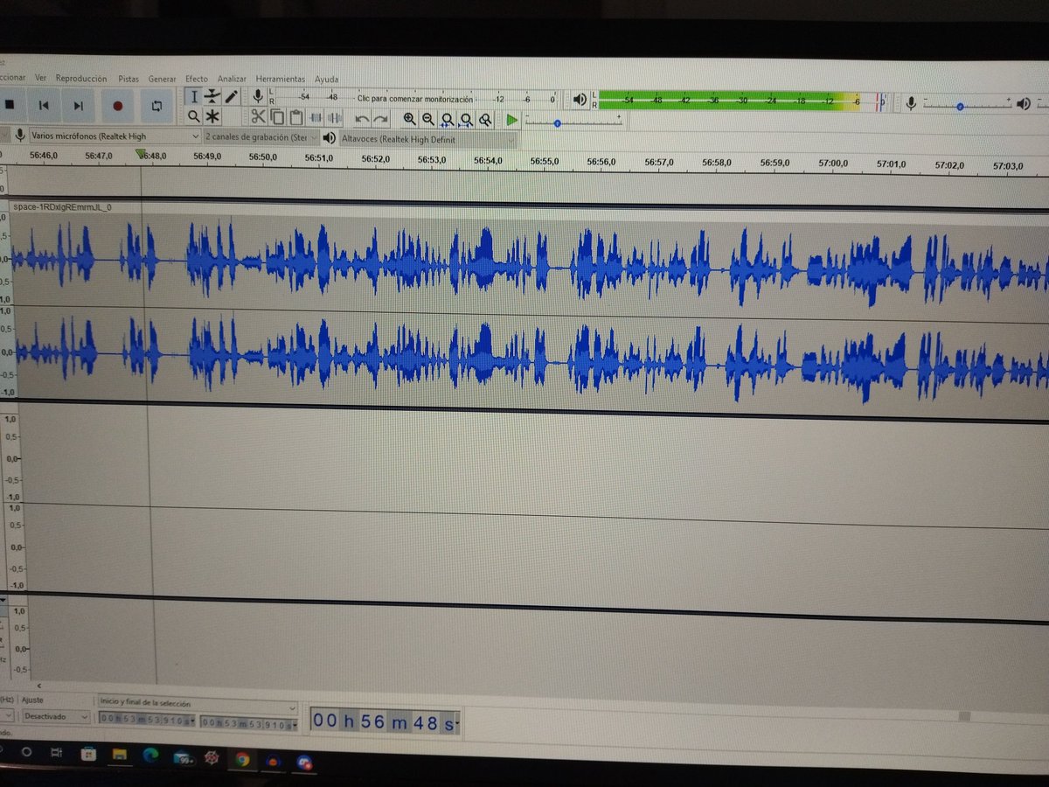The height and width of the screenshot is (787, 1049).
Task: Open Microsoft Edge from taskbar
Action: point(150,755)
